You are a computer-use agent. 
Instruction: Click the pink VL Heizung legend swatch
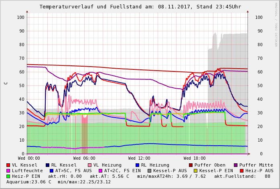(x=89, y=165)
